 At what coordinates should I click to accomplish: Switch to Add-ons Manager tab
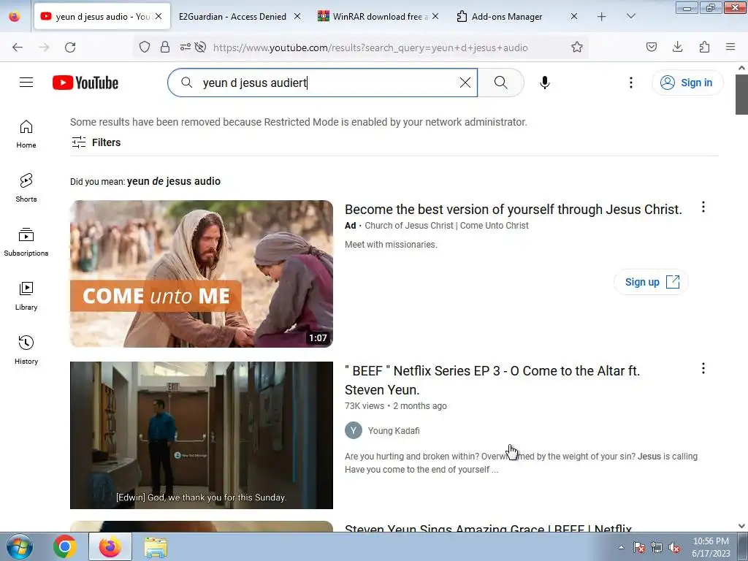click(507, 17)
